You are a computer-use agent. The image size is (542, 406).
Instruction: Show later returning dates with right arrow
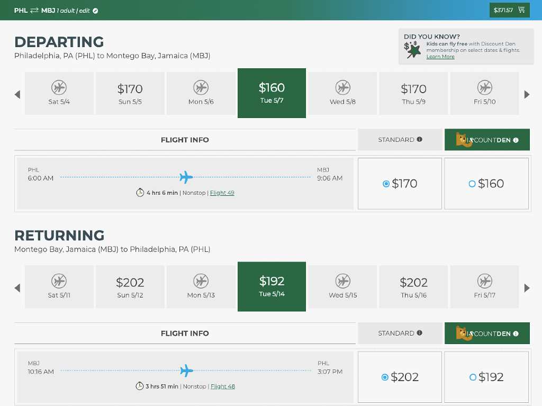point(527,288)
